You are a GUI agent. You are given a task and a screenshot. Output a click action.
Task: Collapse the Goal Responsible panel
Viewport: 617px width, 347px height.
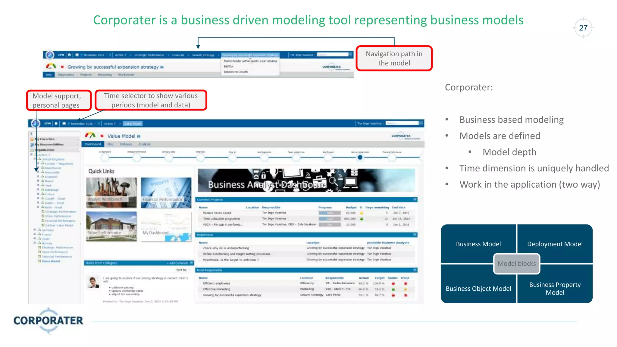pyautogui.click(x=415, y=270)
